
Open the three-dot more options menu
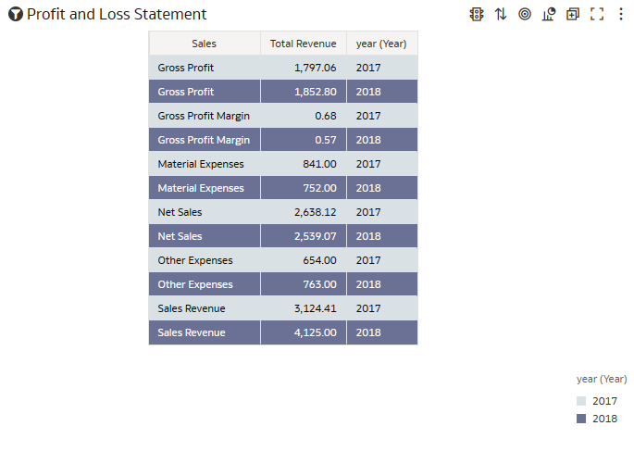coord(621,14)
